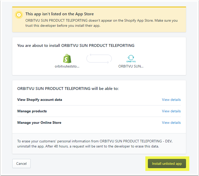The width and height of the screenshot is (199, 176).
Task: Click 'You are about to install' heading
Action: coord(76,45)
